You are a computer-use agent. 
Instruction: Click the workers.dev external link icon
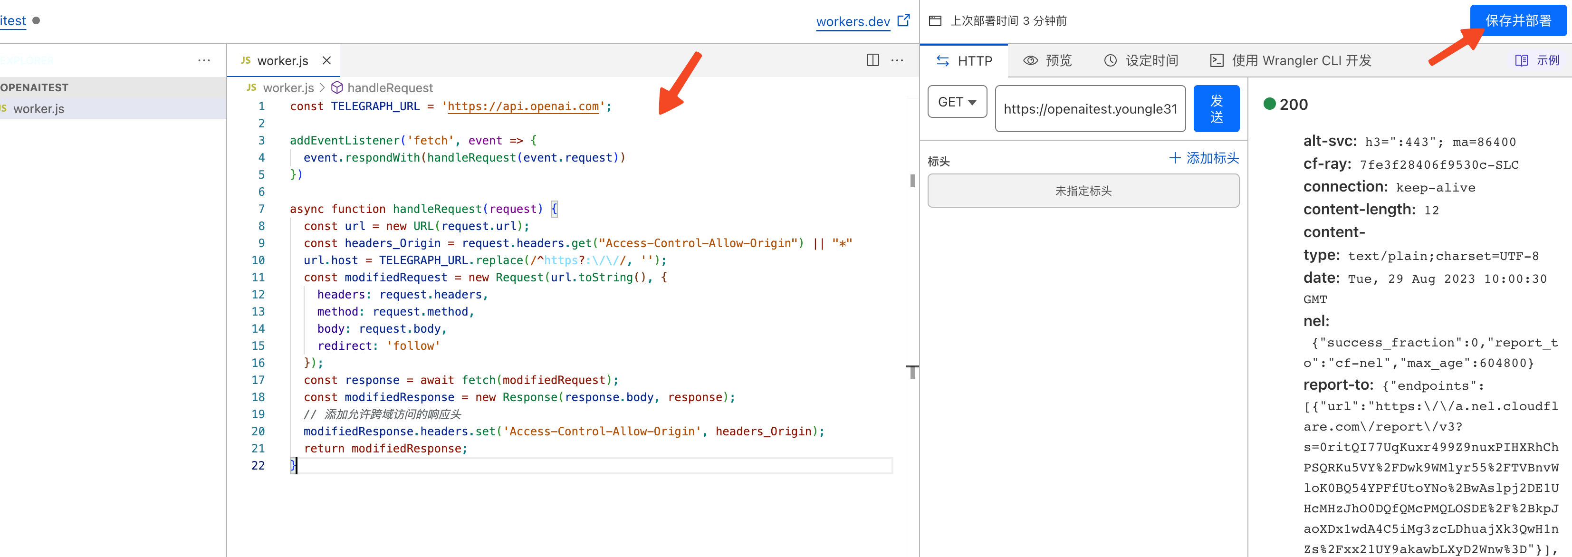point(904,20)
